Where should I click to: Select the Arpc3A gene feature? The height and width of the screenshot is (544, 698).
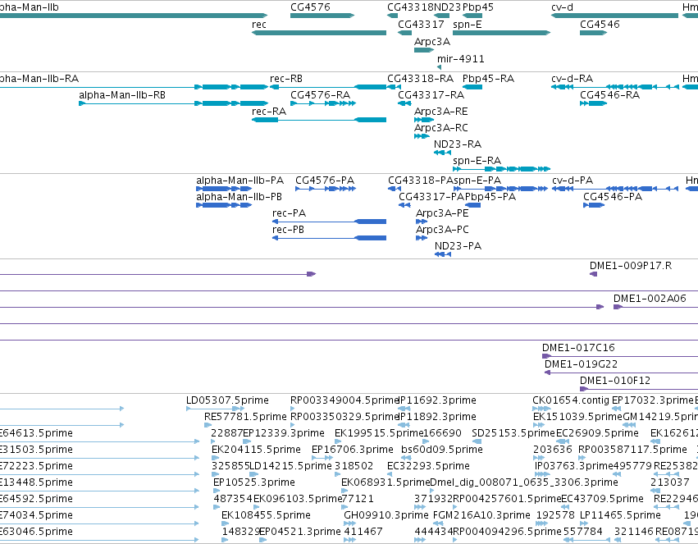coord(424,50)
